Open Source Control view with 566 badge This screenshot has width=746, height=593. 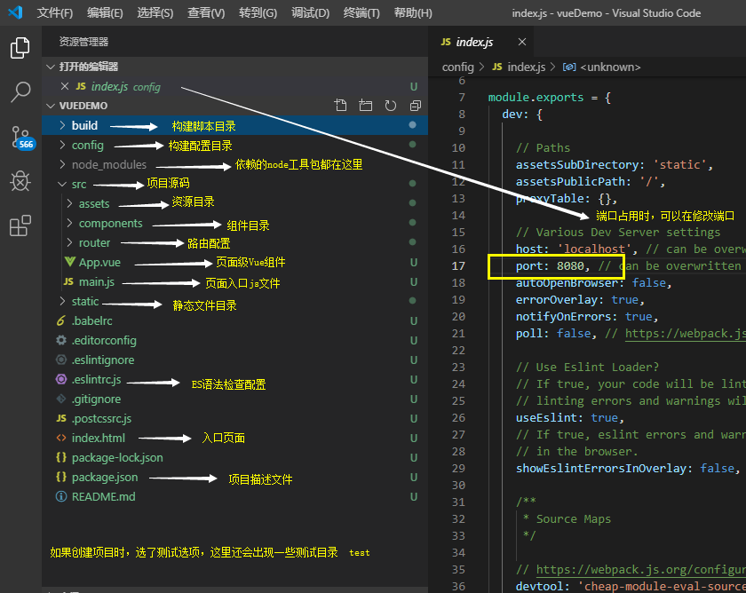tap(22, 138)
